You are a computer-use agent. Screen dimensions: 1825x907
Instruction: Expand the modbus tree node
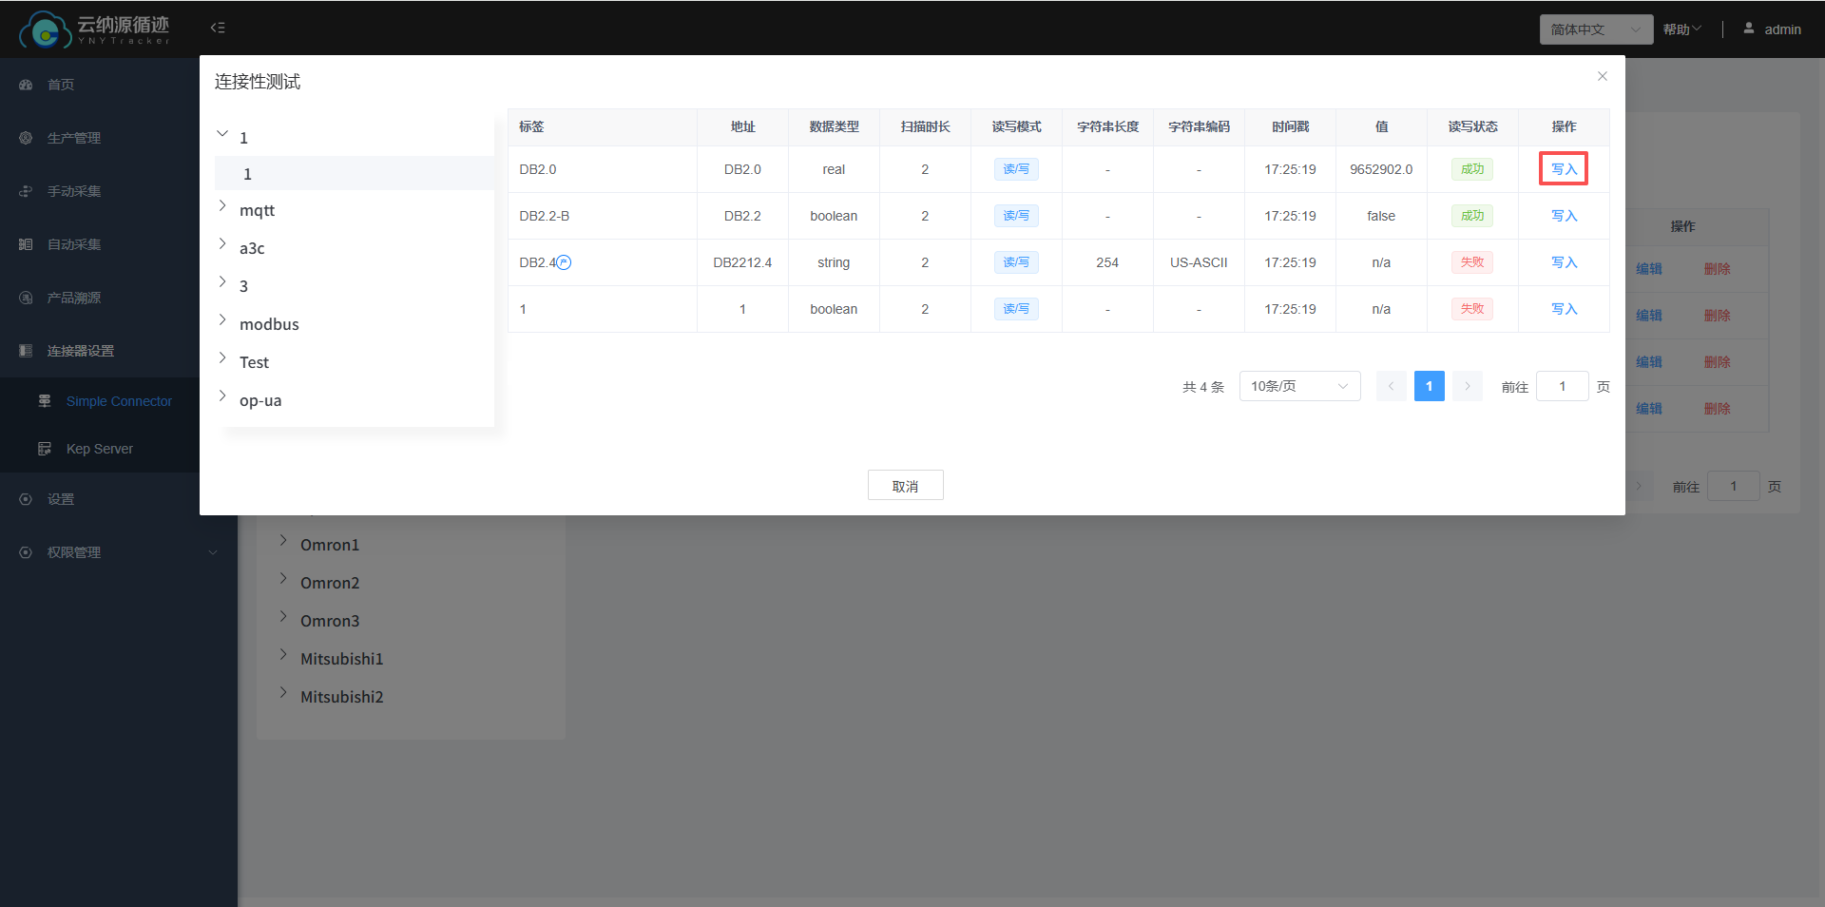coord(222,320)
